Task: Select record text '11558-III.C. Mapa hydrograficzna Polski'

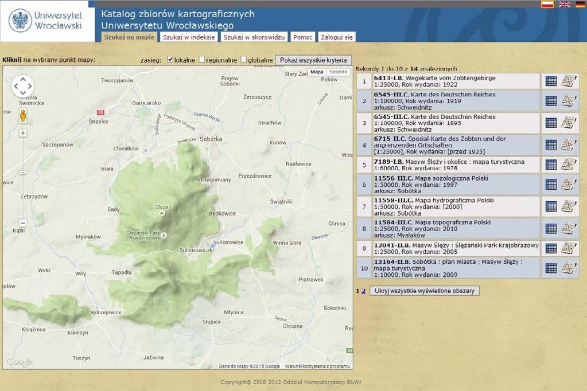Action: tap(434, 201)
